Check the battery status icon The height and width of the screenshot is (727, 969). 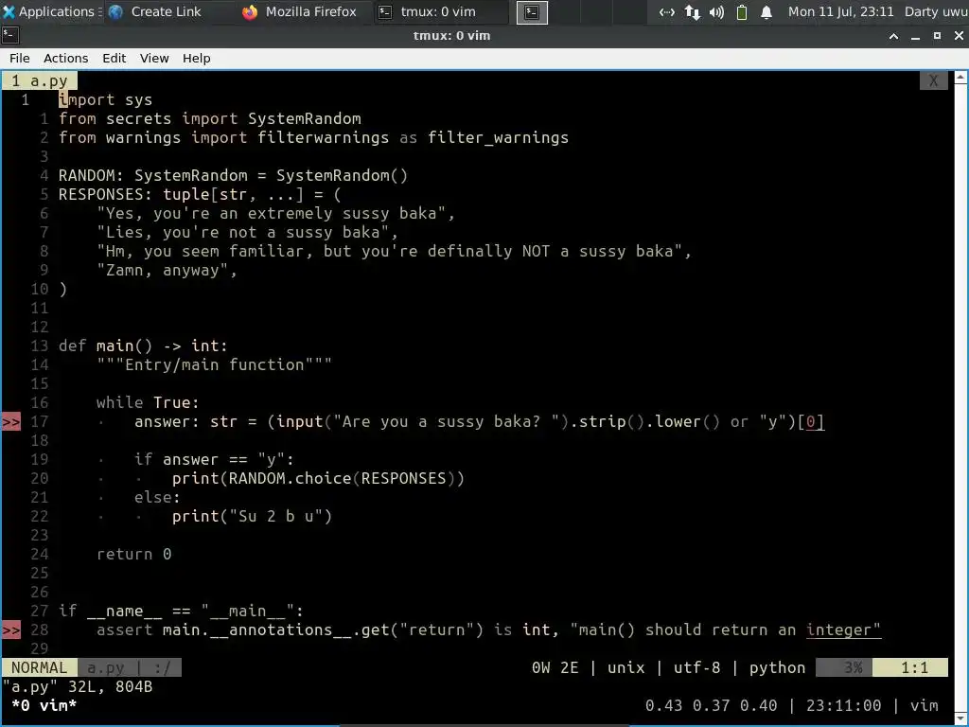pyautogui.click(x=742, y=12)
